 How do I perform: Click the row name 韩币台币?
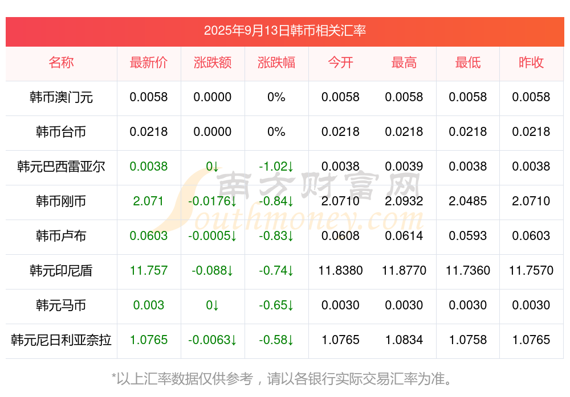pos(61,132)
